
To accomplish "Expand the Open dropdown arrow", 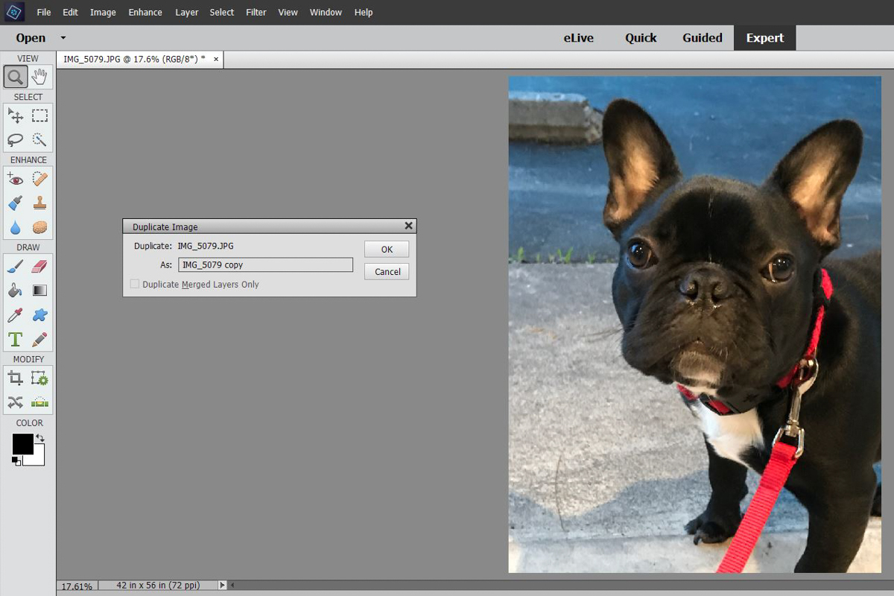I will pos(63,38).
